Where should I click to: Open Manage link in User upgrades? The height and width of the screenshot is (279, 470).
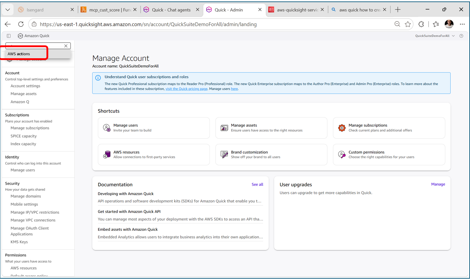[x=438, y=184]
